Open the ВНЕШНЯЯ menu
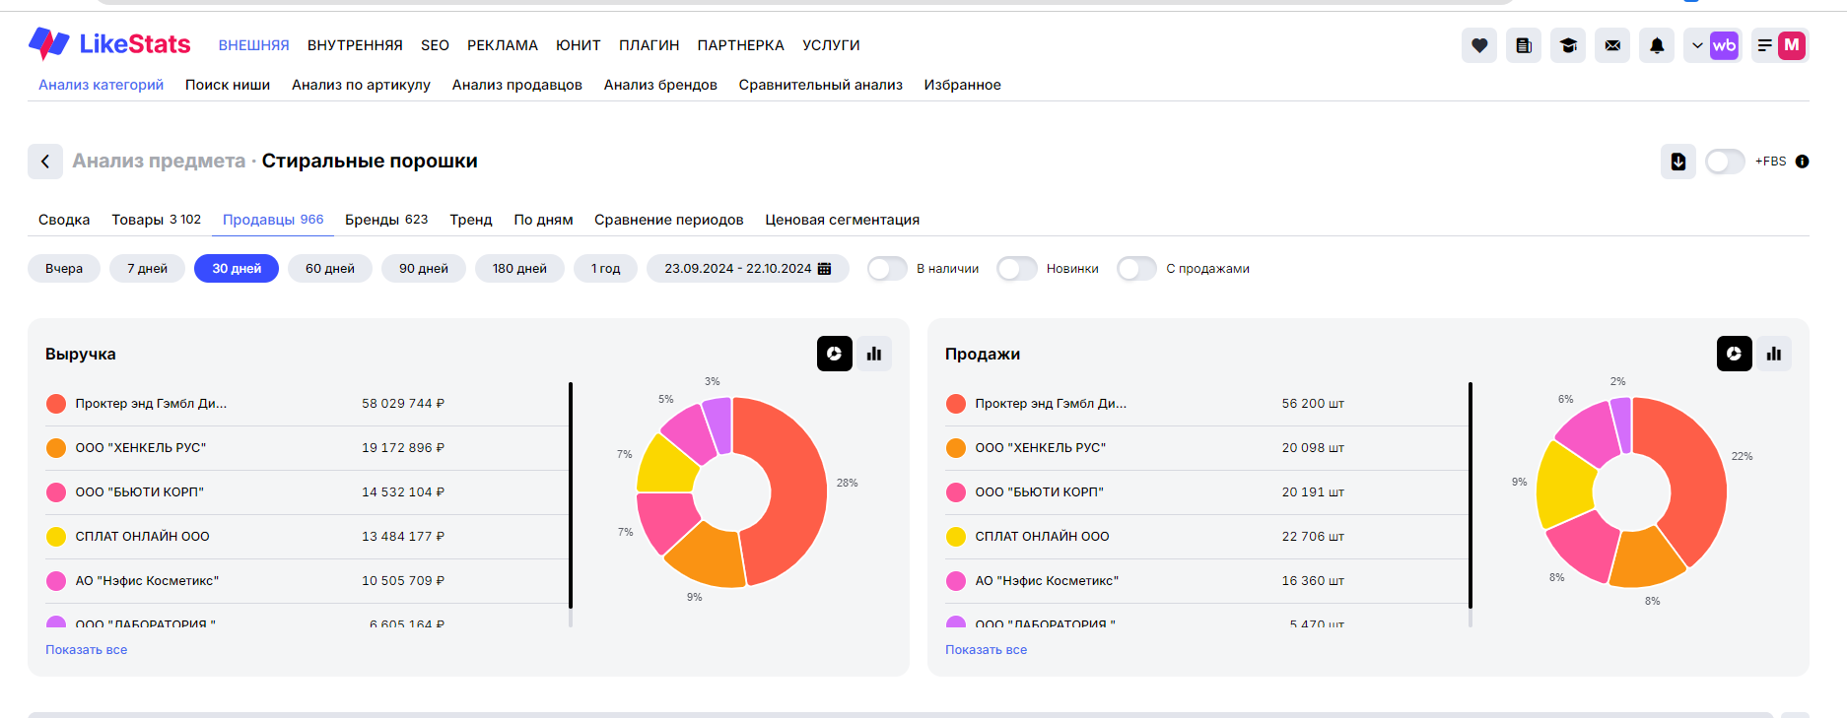1847x718 pixels. tap(254, 45)
